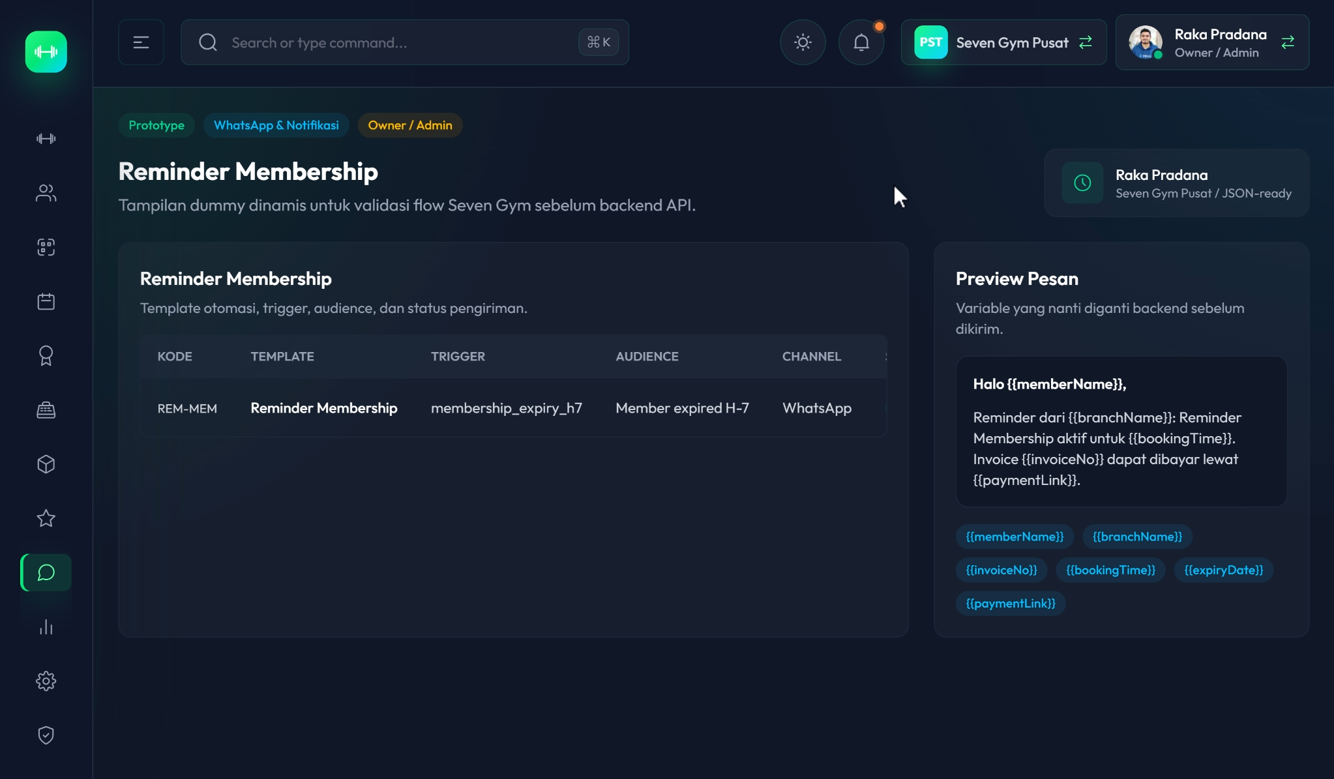
Task: Click the {{bookingTime}} variable chip
Action: [1110, 570]
